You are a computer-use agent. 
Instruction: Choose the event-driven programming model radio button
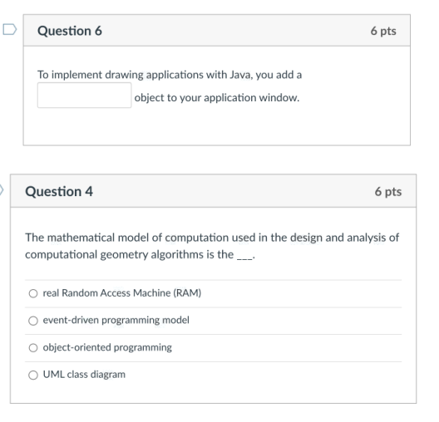coord(33,321)
